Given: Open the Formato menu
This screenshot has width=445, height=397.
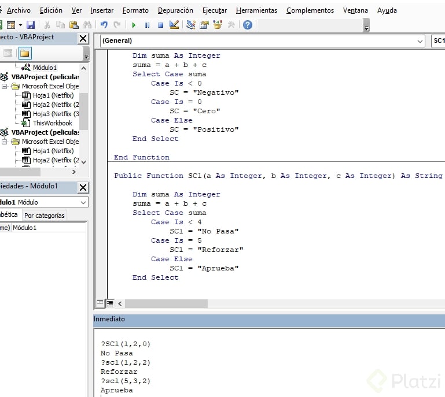Looking at the screenshot, I should (x=135, y=10).
